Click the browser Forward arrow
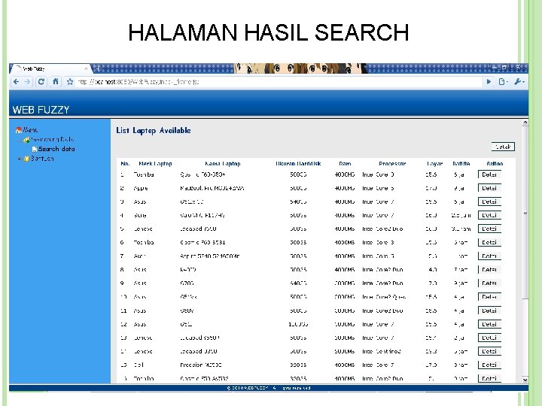Viewport: 542px width, 406px height. [27, 82]
